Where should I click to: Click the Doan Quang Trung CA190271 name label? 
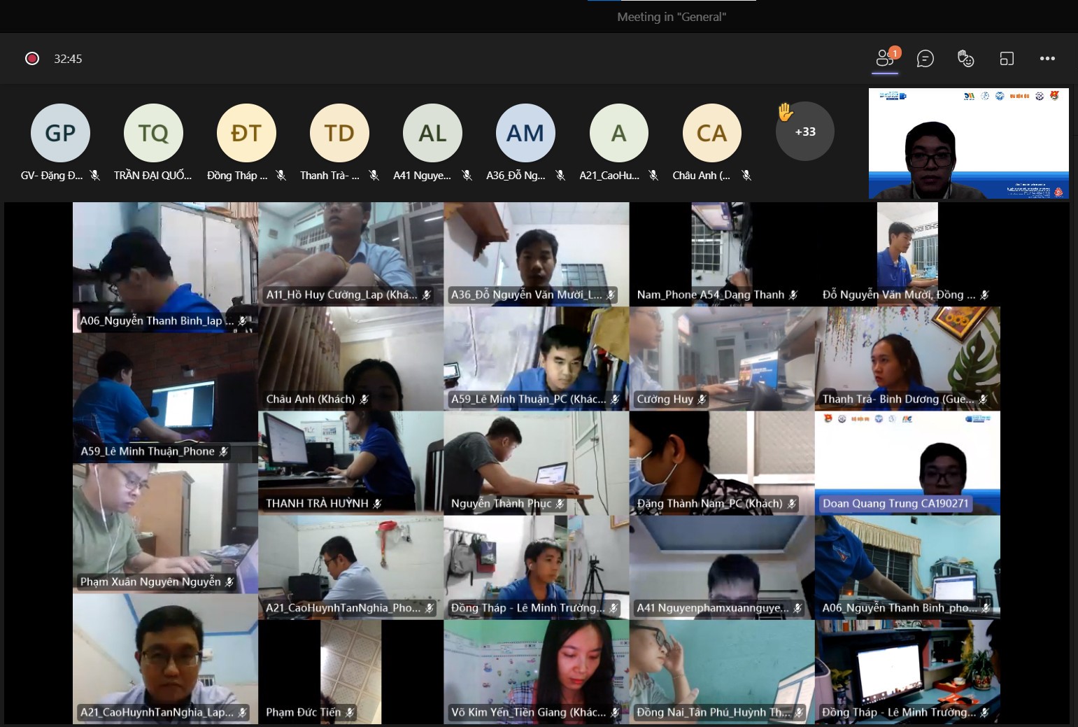click(895, 504)
